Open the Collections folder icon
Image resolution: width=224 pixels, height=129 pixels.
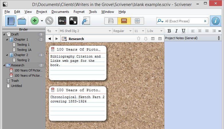22,21
